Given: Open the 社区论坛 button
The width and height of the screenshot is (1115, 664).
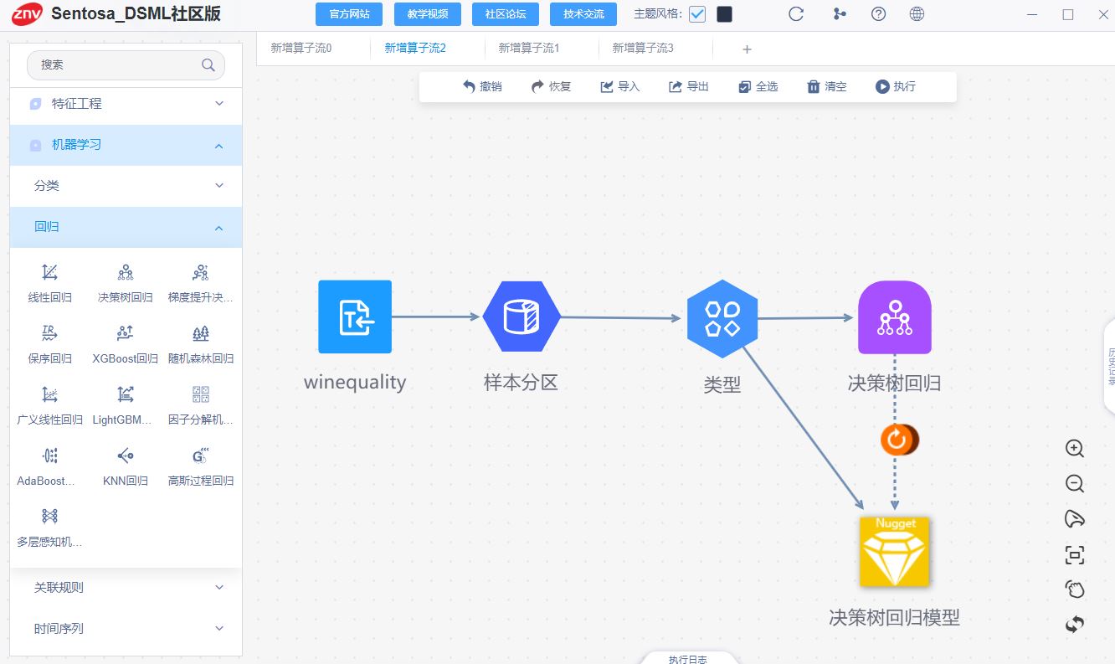Looking at the screenshot, I should point(506,14).
